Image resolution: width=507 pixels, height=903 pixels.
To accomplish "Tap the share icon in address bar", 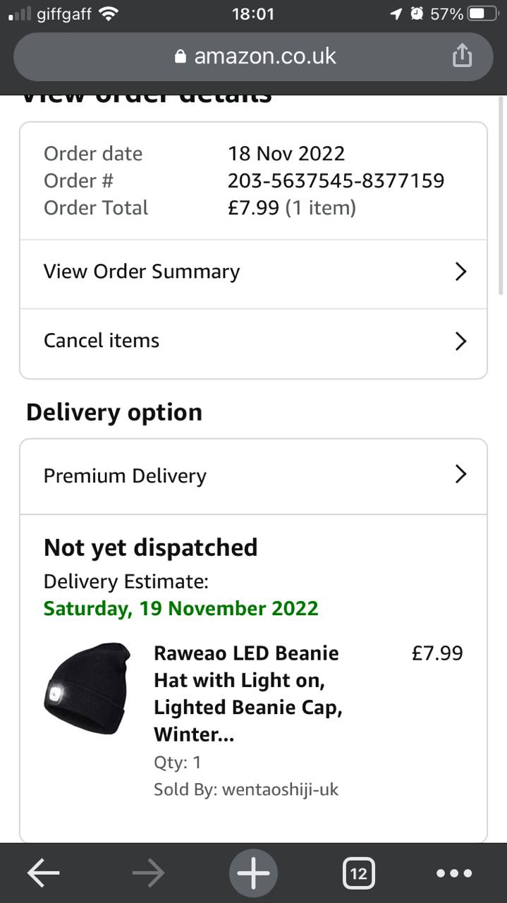I will [462, 56].
